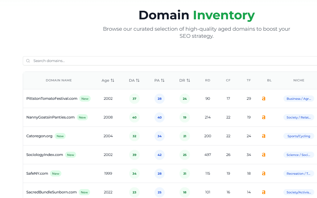Click the green DA score 40 badge
Image resolution: width=317 pixels, height=198 pixels.
click(134, 117)
